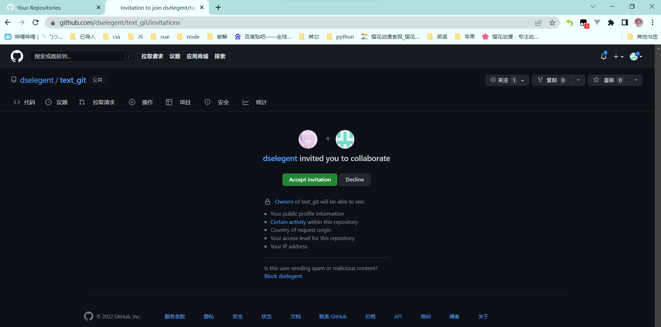
Task: Open the user avatar menu in header
Action: click(636, 56)
